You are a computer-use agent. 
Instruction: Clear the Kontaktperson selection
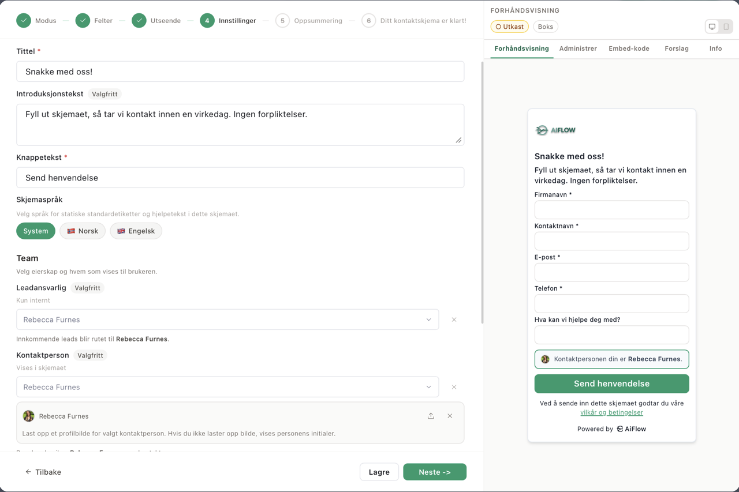(454, 387)
